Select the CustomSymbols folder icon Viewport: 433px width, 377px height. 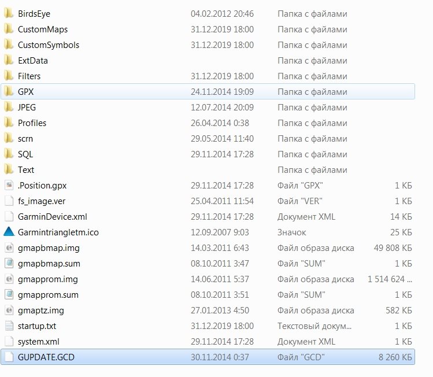(9, 45)
